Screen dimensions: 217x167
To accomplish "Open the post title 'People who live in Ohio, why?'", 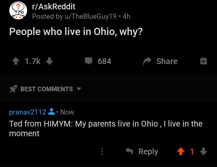I will tap(76, 32).
